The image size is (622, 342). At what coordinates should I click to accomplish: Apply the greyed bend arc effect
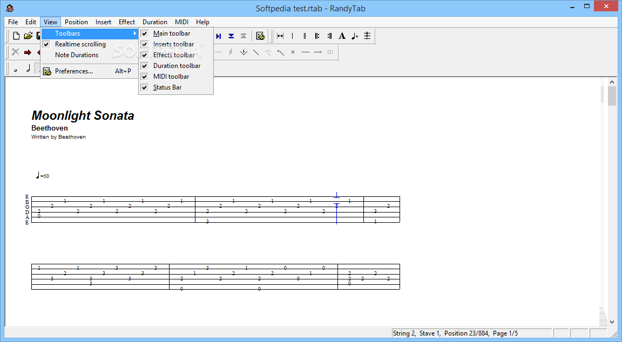[x=268, y=52]
